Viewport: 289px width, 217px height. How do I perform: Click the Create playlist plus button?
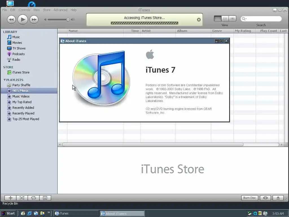click(10, 198)
